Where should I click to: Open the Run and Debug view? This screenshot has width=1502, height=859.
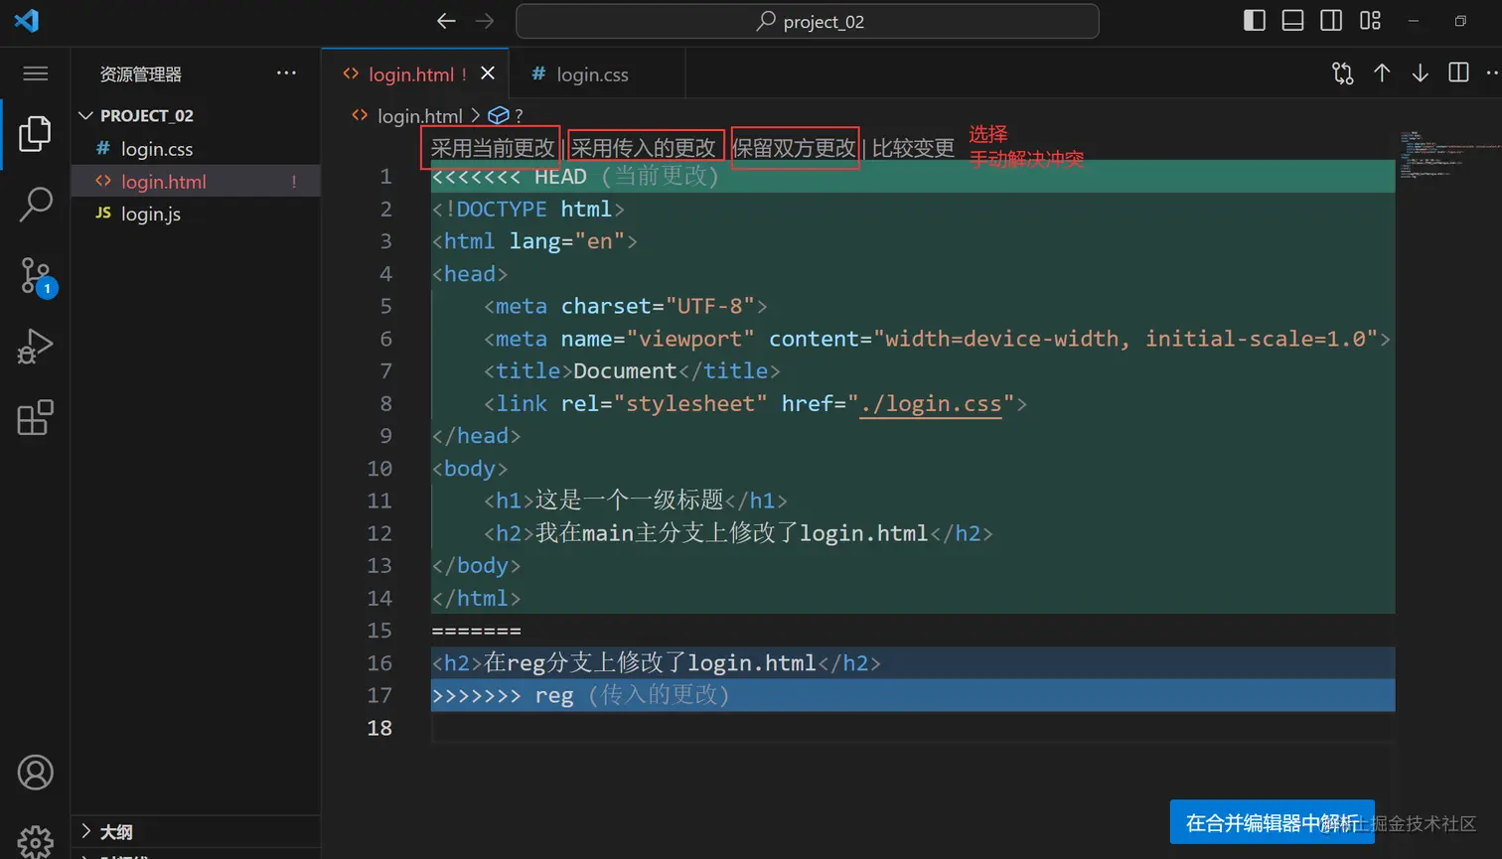[x=35, y=347]
